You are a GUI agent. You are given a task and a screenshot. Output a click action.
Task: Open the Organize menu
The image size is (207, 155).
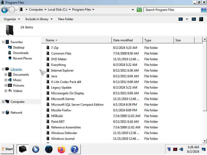pos(12,19)
